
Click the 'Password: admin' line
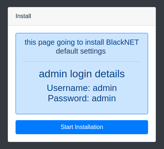pos(82,98)
